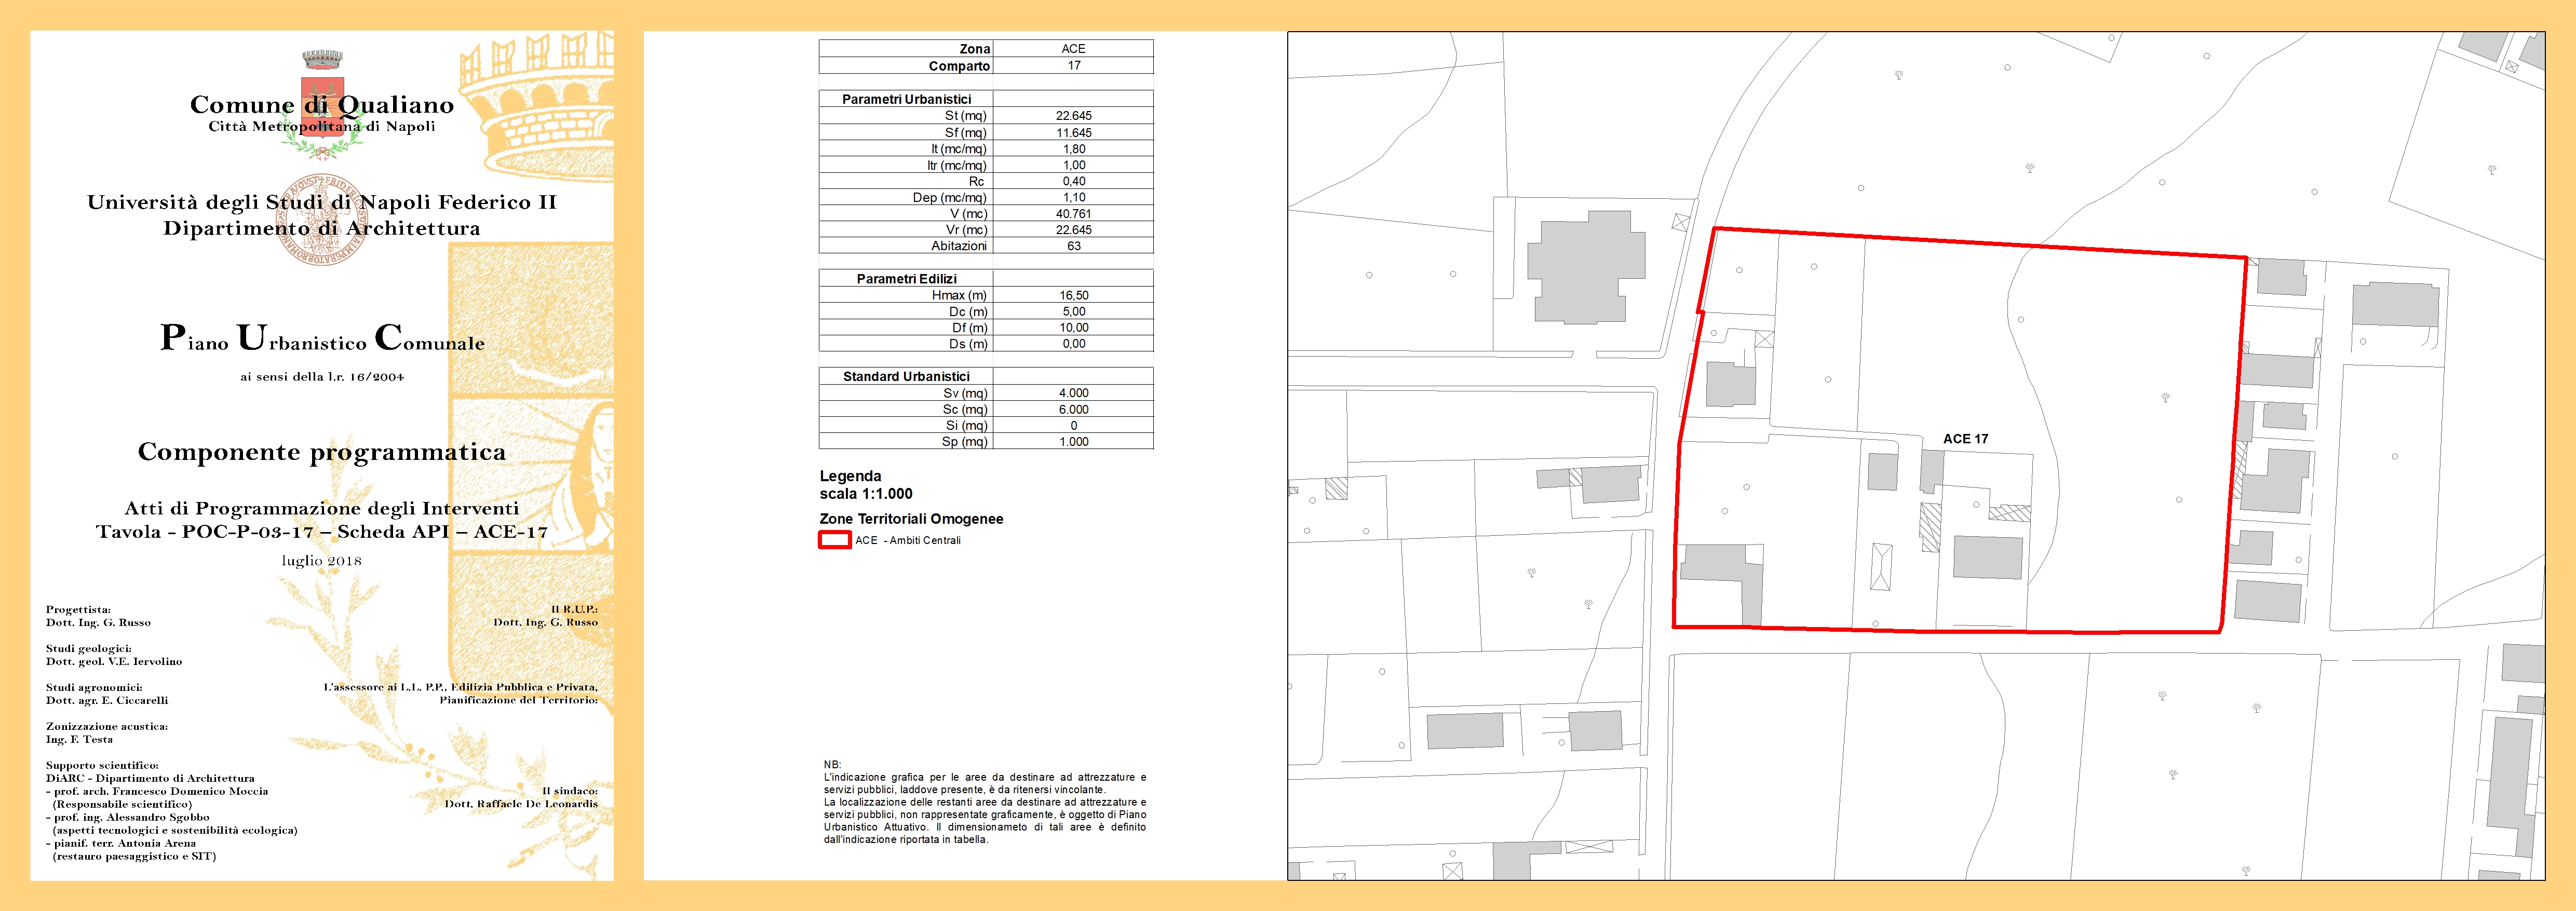2576x911 pixels.
Task: Click the Parametri Edilizi table header
Action: coord(906,279)
